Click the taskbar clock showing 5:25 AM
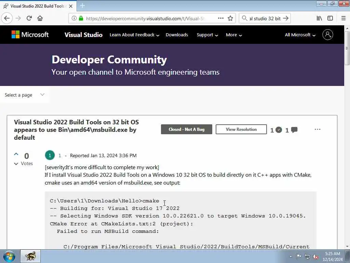Viewport: 350px width, 263px height. [x=333, y=256]
